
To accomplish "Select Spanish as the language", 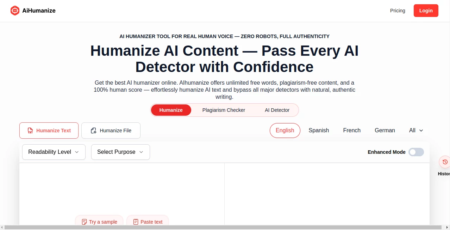I will (318, 130).
